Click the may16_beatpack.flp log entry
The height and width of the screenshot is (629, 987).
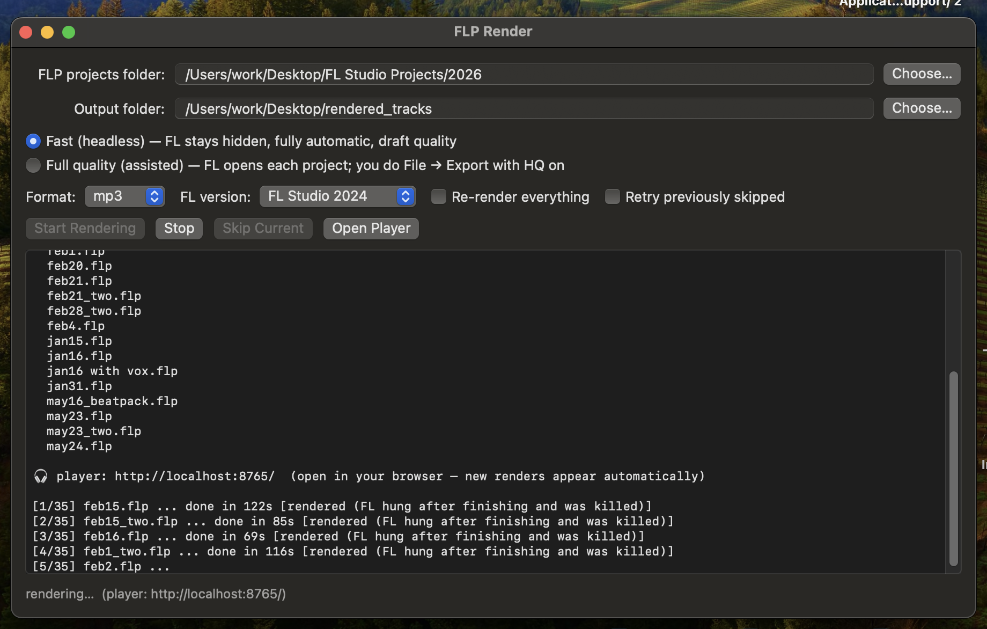coord(112,401)
